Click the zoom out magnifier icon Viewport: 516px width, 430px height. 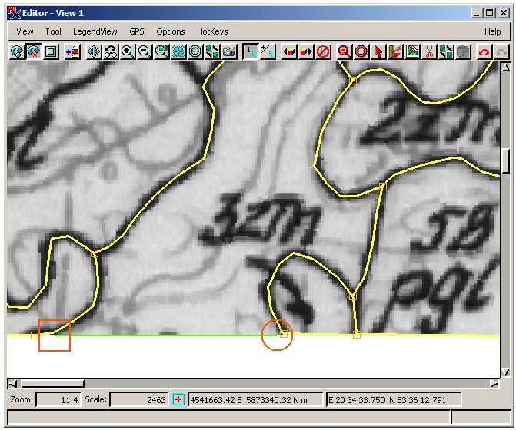point(144,51)
